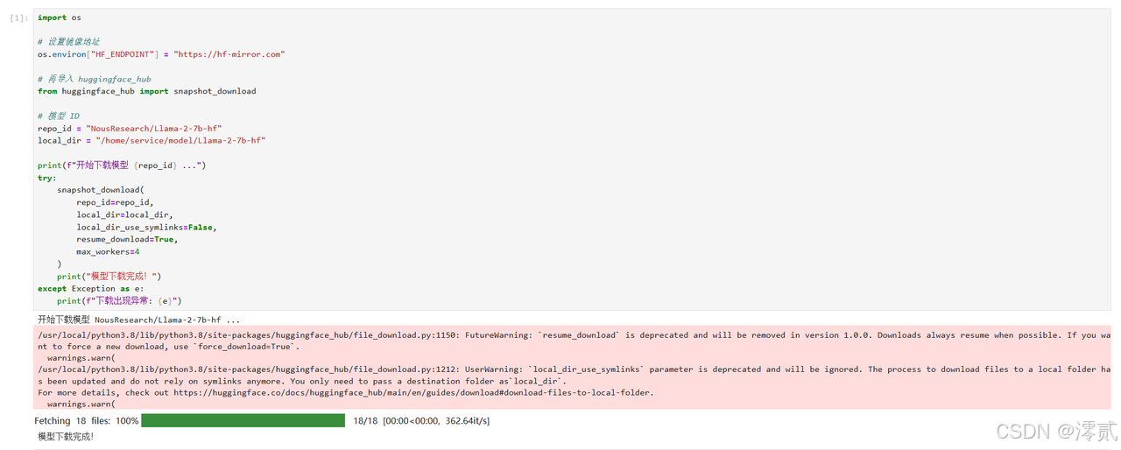Click the 'snapshot_download(' call line
This screenshot has height=450, width=1121.
(x=101, y=190)
